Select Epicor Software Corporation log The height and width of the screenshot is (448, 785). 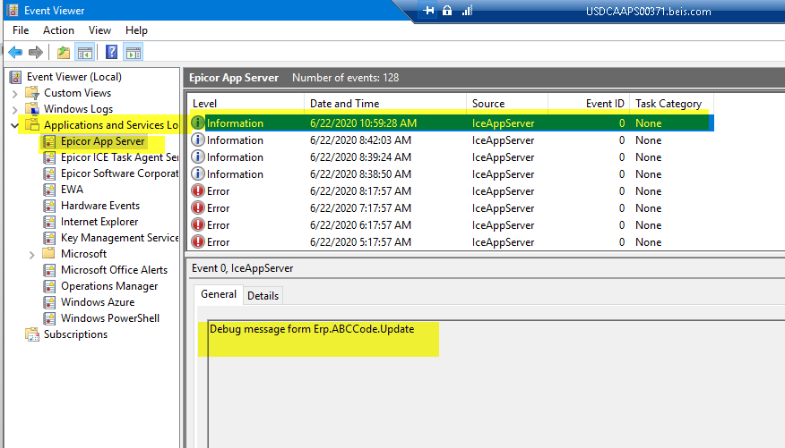(x=120, y=173)
